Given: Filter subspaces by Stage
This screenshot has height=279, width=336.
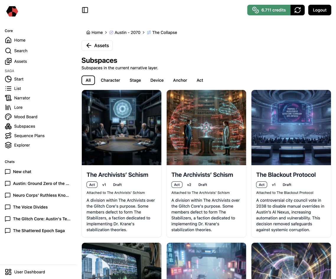Looking at the screenshot, I should pos(135,80).
